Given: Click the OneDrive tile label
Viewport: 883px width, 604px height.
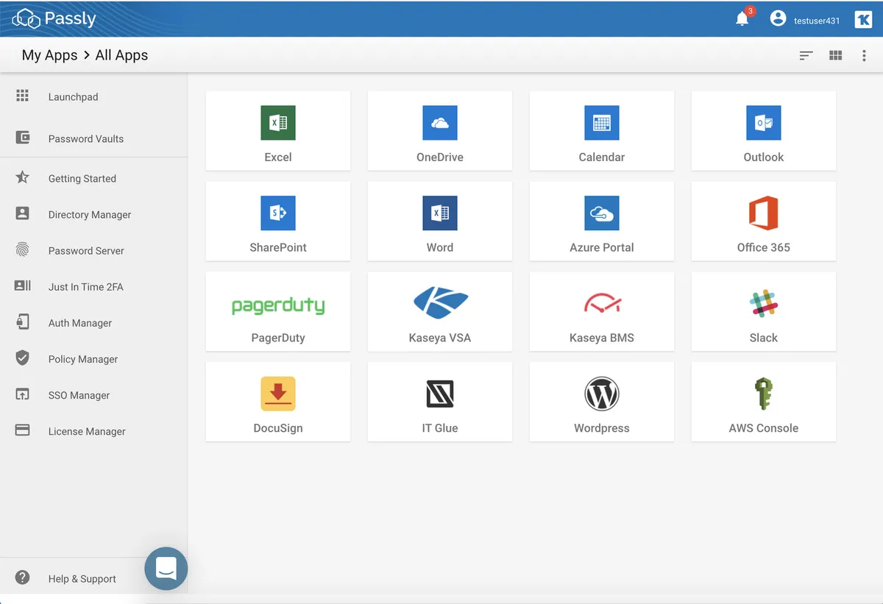Looking at the screenshot, I should [x=440, y=157].
